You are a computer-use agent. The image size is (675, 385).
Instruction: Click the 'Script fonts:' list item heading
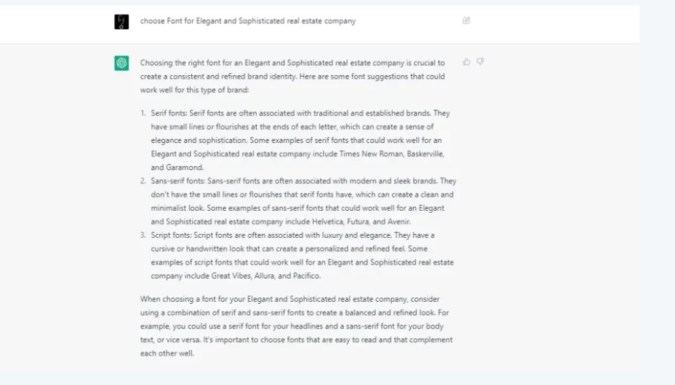(x=171, y=235)
